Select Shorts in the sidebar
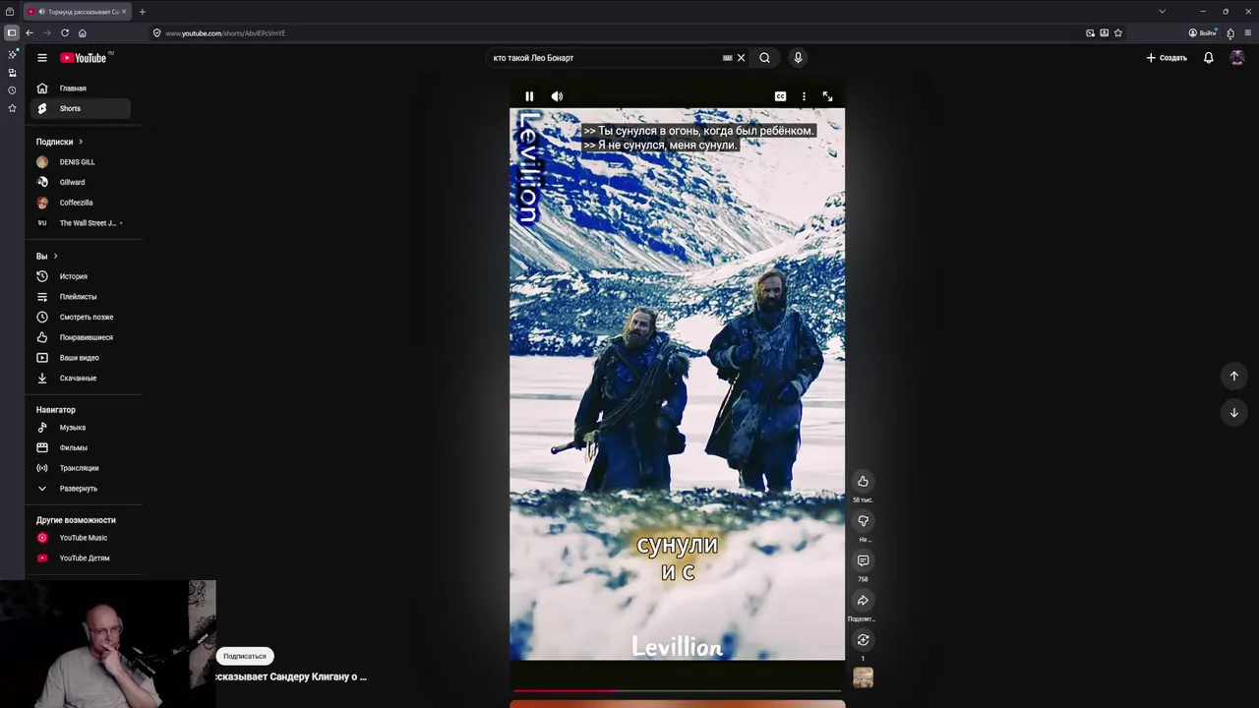The height and width of the screenshot is (708, 1259). click(x=80, y=108)
